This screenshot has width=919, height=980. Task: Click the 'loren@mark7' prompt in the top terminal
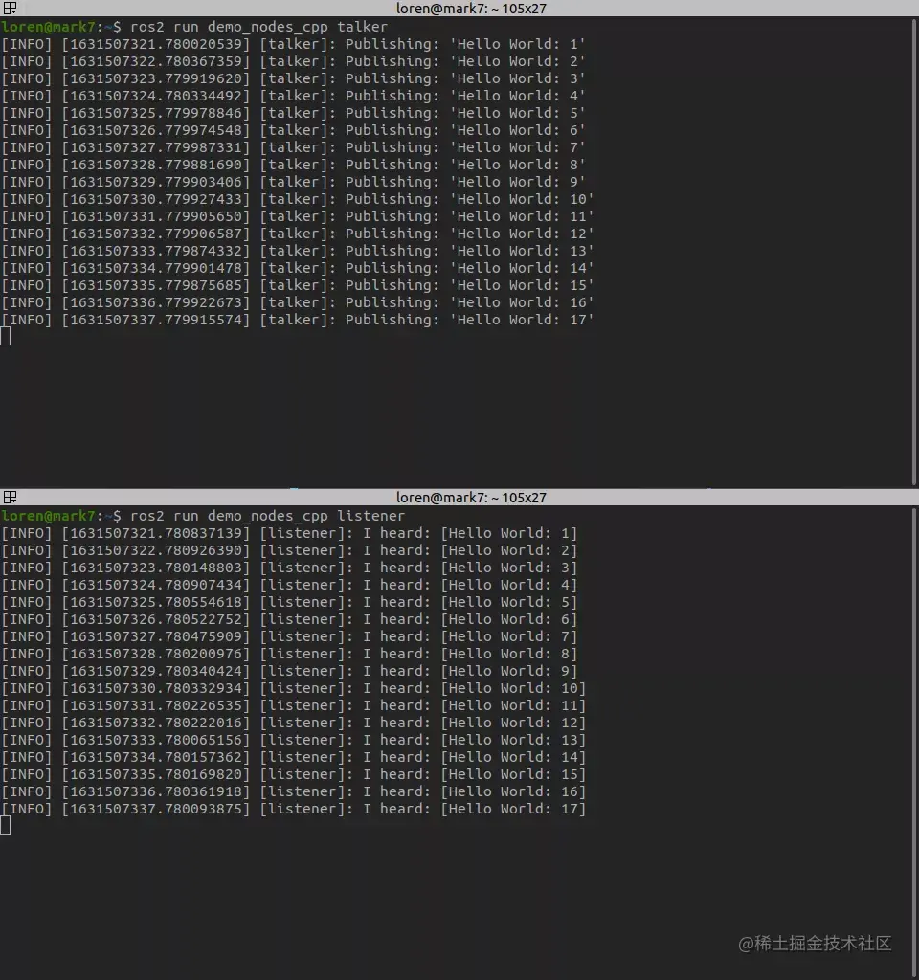point(48,27)
